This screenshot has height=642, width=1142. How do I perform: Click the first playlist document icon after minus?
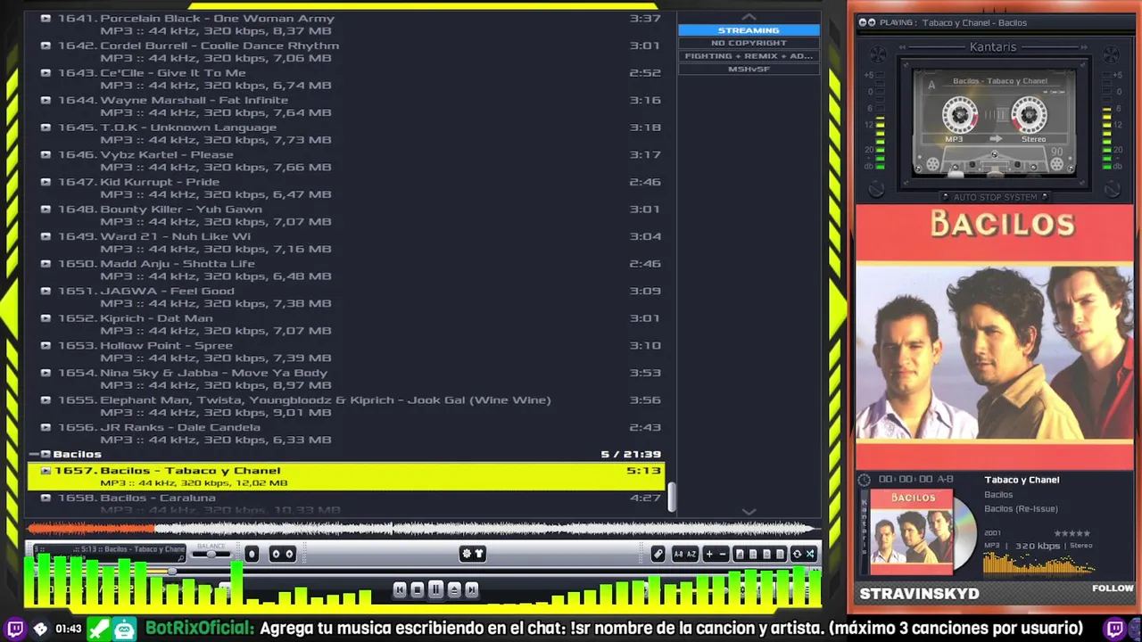tap(740, 554)
